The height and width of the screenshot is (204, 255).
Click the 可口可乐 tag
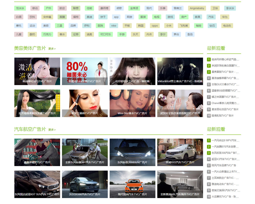pyautogui.click(x=106, y=34)
